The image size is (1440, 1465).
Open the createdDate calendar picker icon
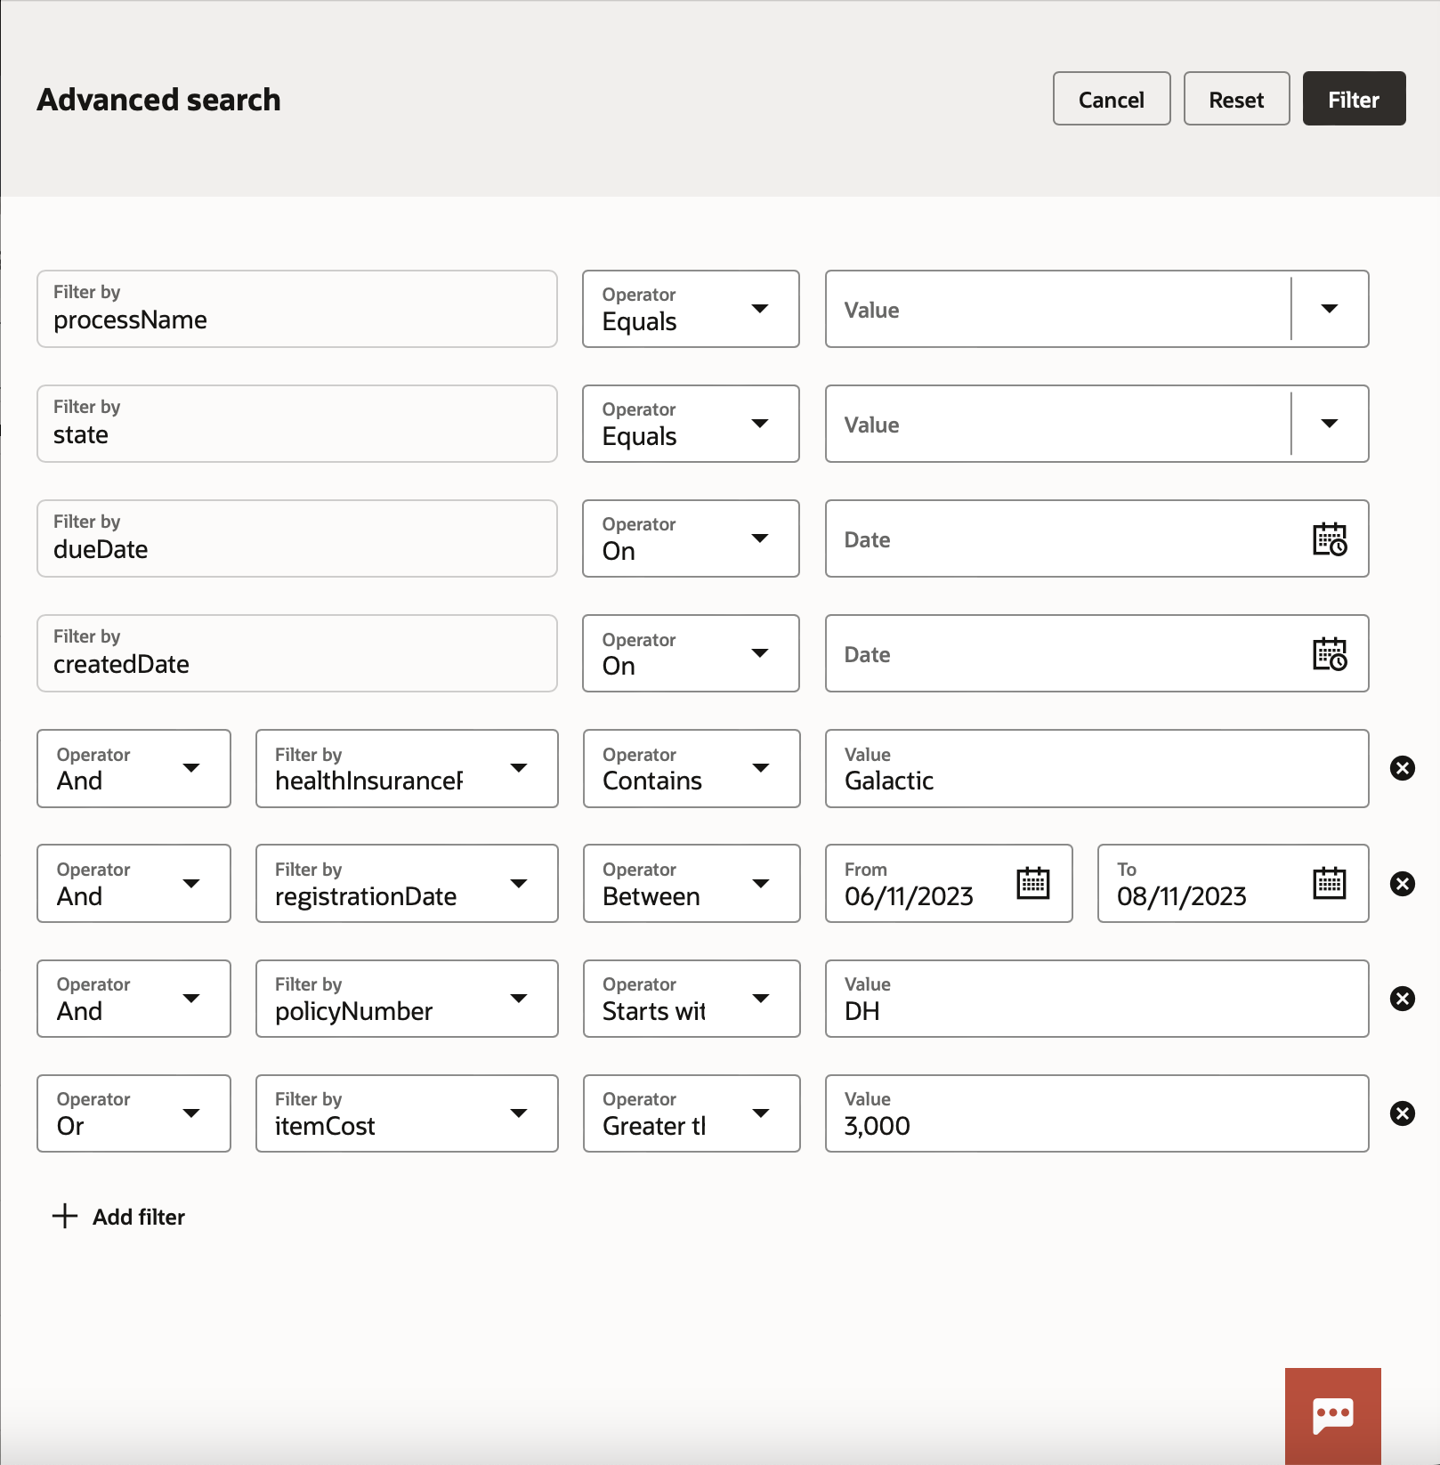tap(1330, 654)
